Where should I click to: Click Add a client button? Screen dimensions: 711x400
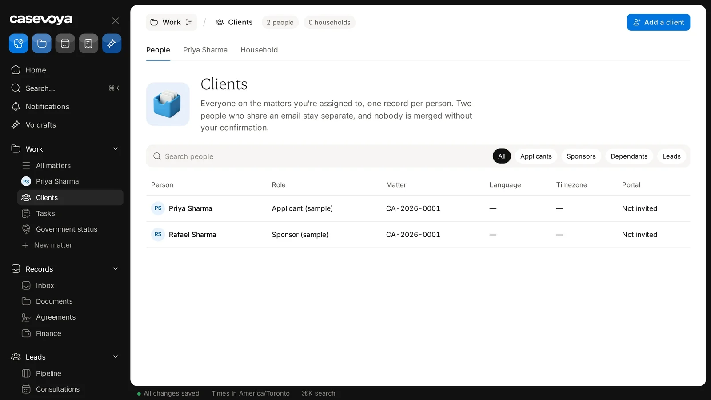coord(659,22)
